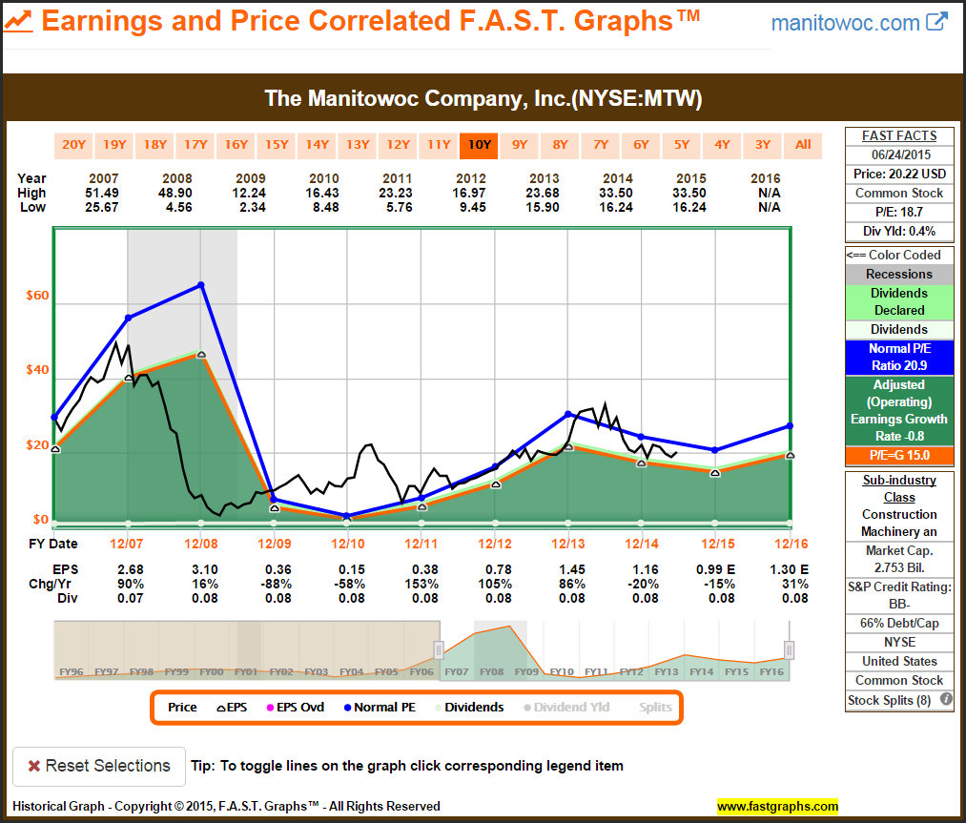Toggle EPS Ovd legend item
Image resolution: width=966 pixels, height=823 pixels.
pos(298,707)
